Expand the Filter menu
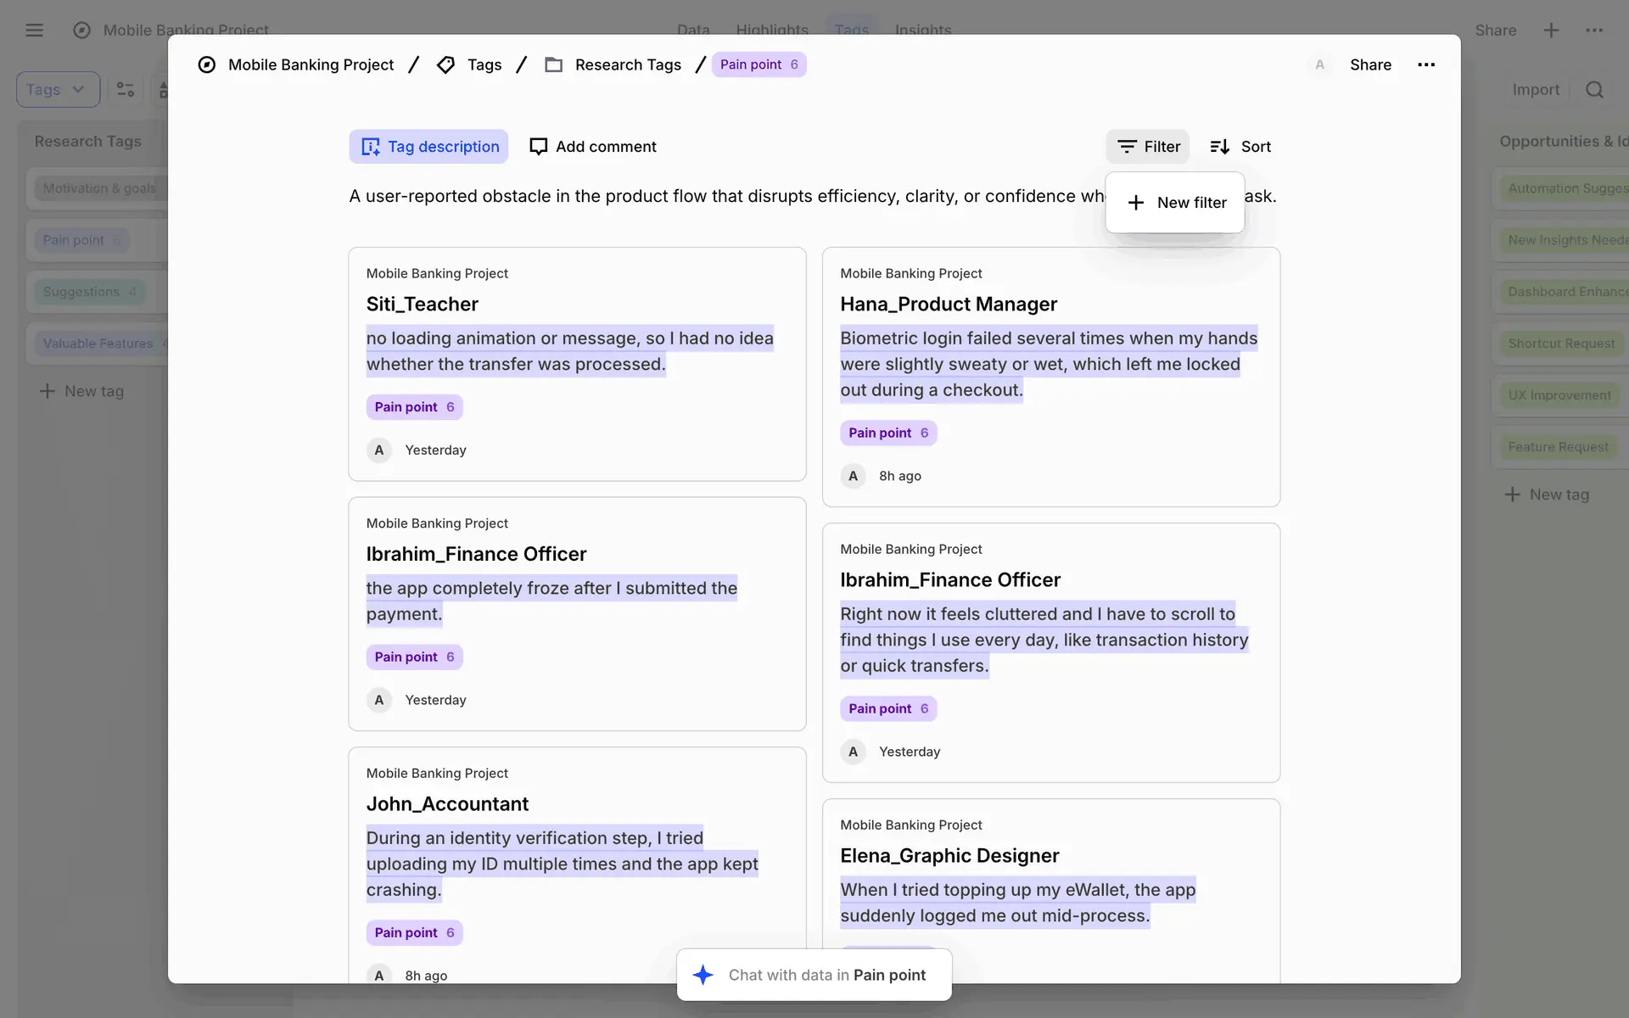The image size is (1629, 1018). [x=1148, y=147]
